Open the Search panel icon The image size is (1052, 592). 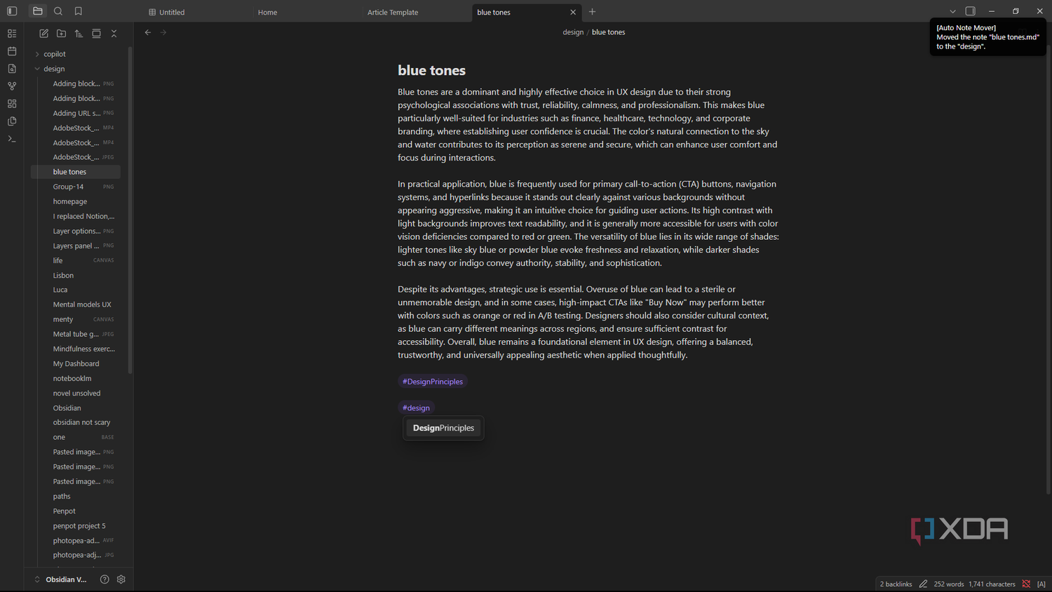(58, 11)
